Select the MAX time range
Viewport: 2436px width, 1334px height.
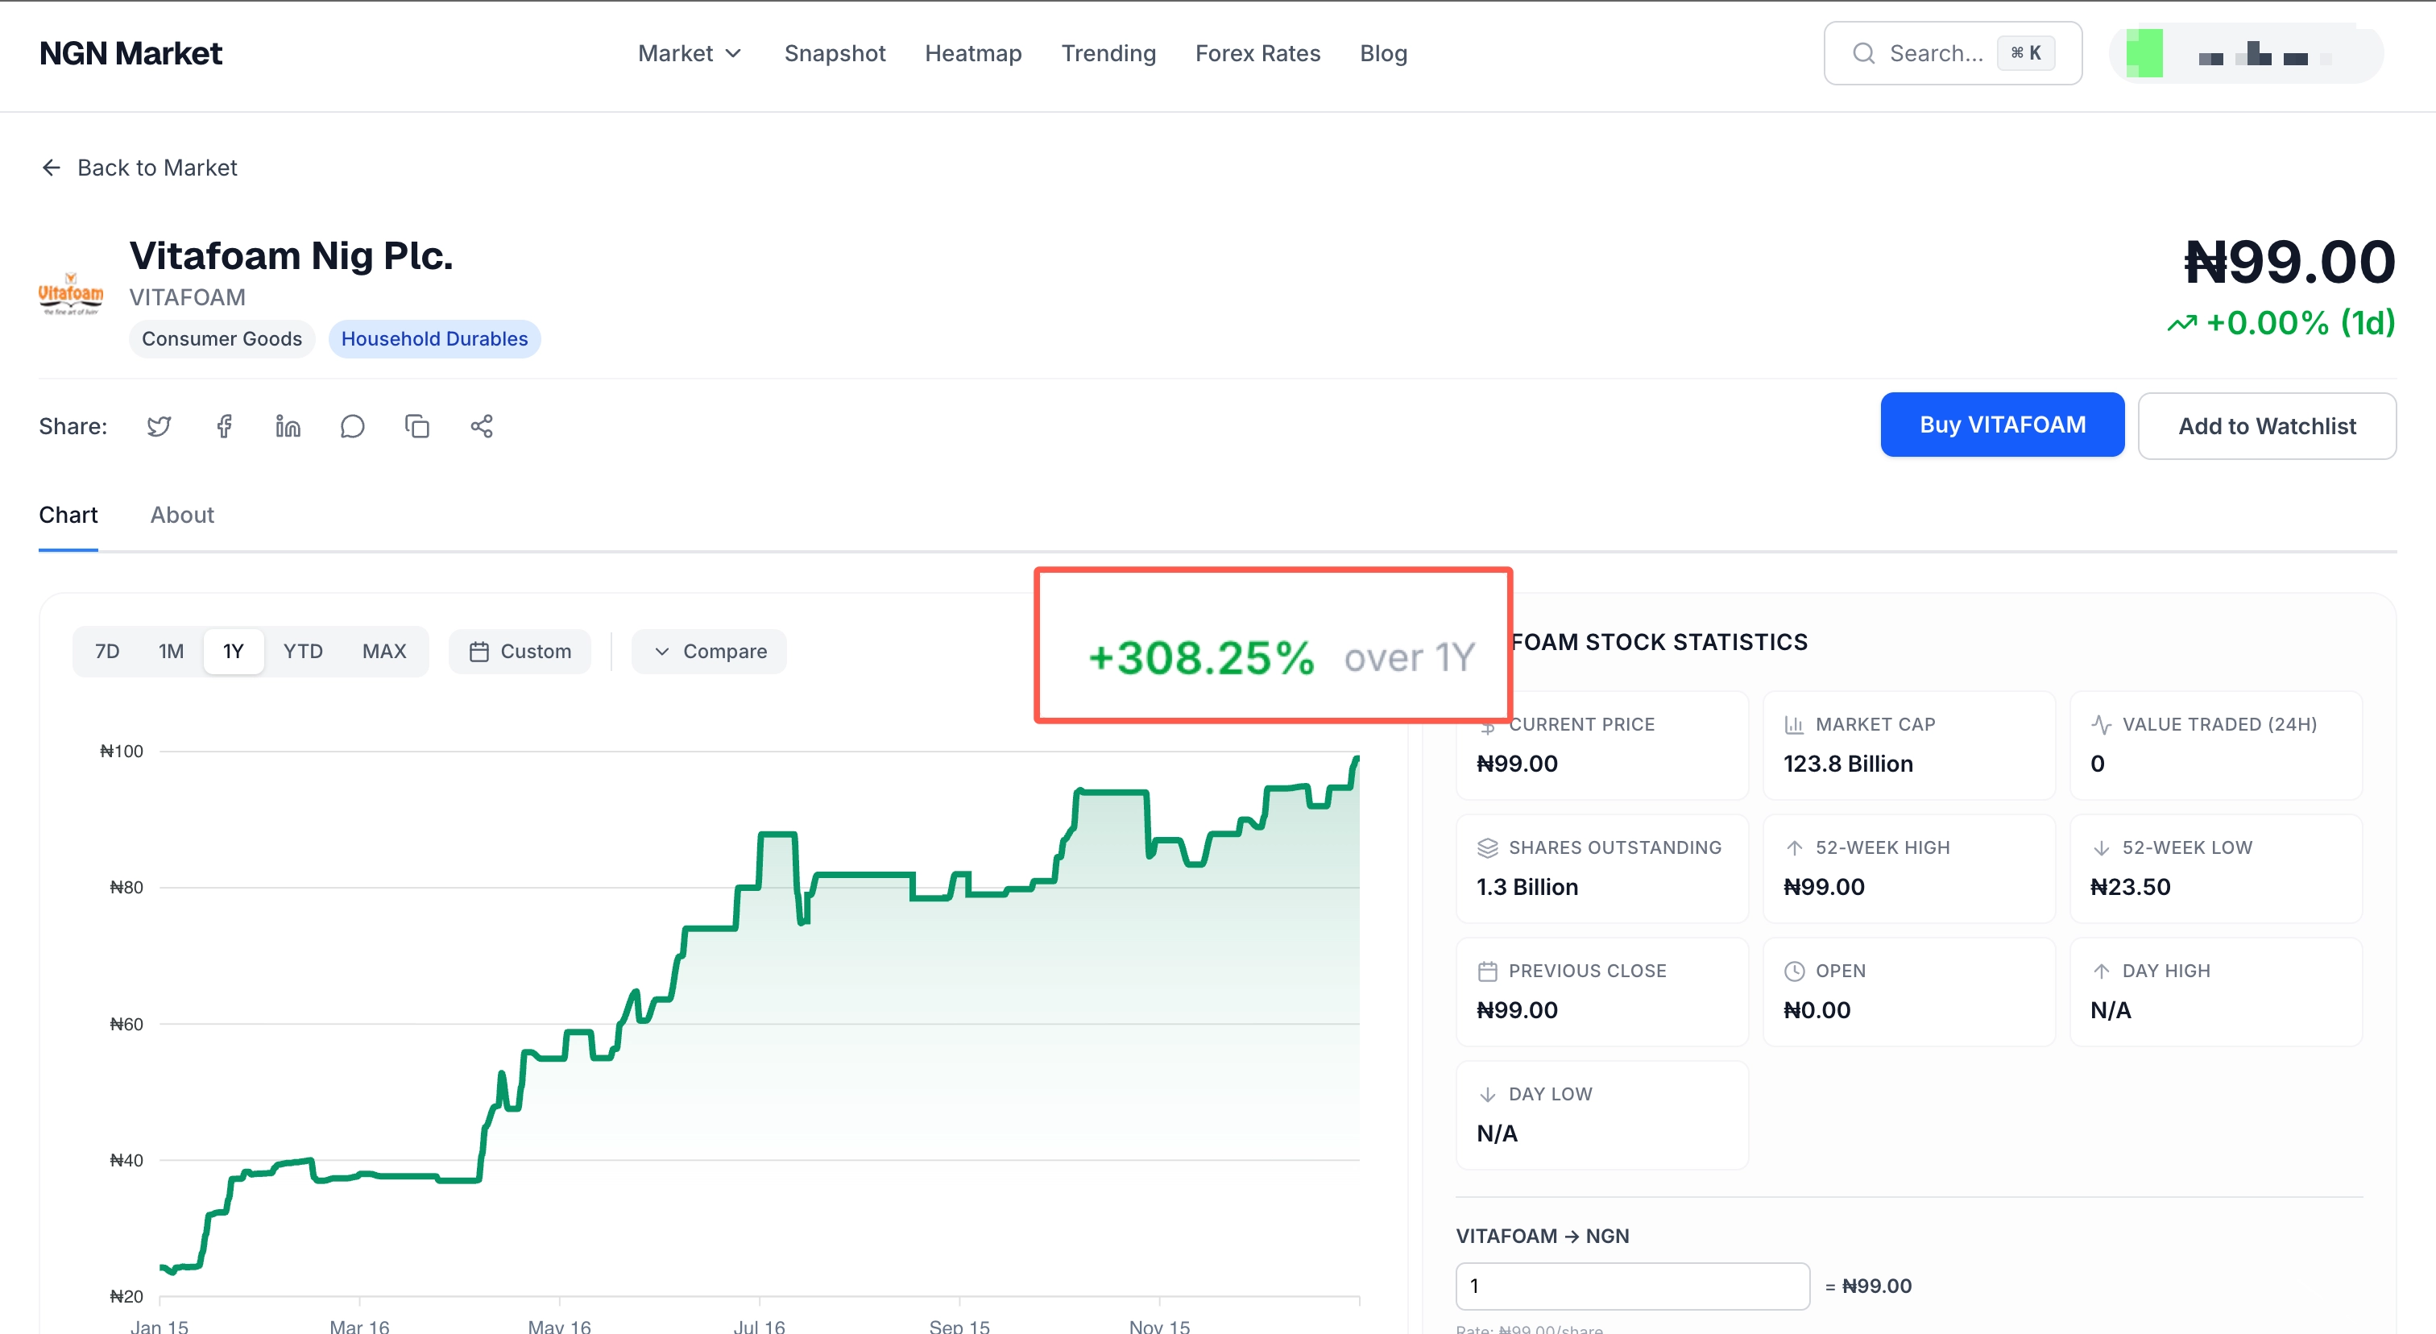click(384, 652)
